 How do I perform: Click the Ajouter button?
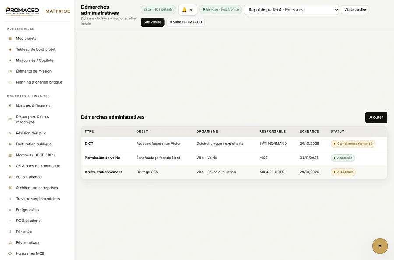pos(376,117)
